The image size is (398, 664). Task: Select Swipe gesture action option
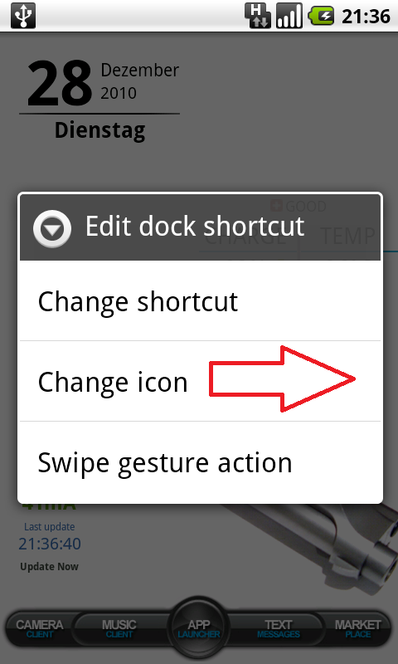tap(200, 461)
